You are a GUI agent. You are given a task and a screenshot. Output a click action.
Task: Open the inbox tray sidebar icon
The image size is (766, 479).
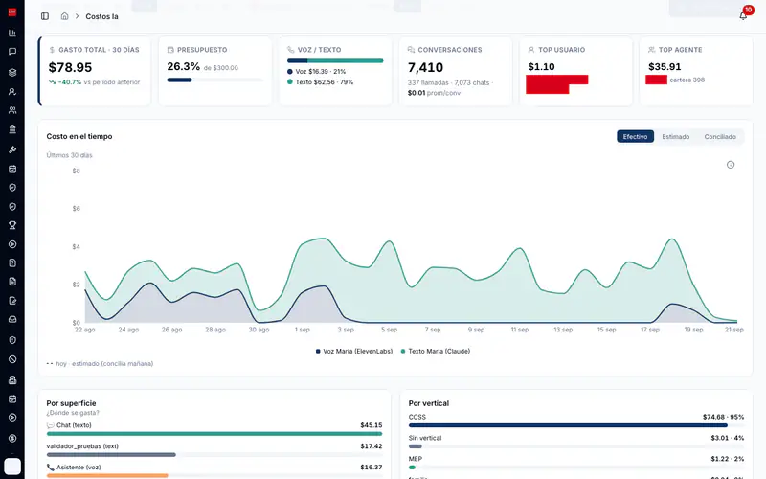(12, 319)
